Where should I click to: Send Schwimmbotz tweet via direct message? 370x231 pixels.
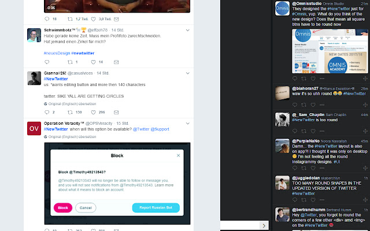point(116,62)
